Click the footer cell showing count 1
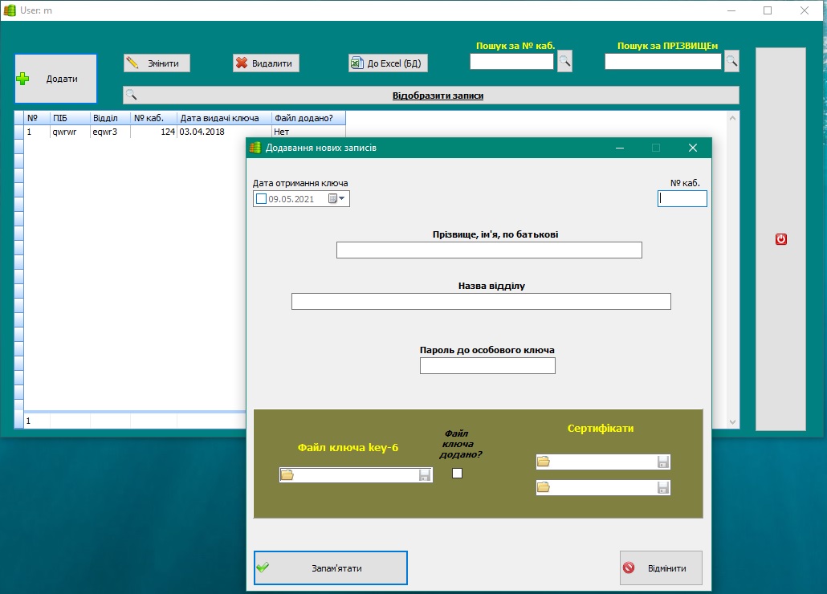This screenshot has height=594, width=827. click(37, 421)
